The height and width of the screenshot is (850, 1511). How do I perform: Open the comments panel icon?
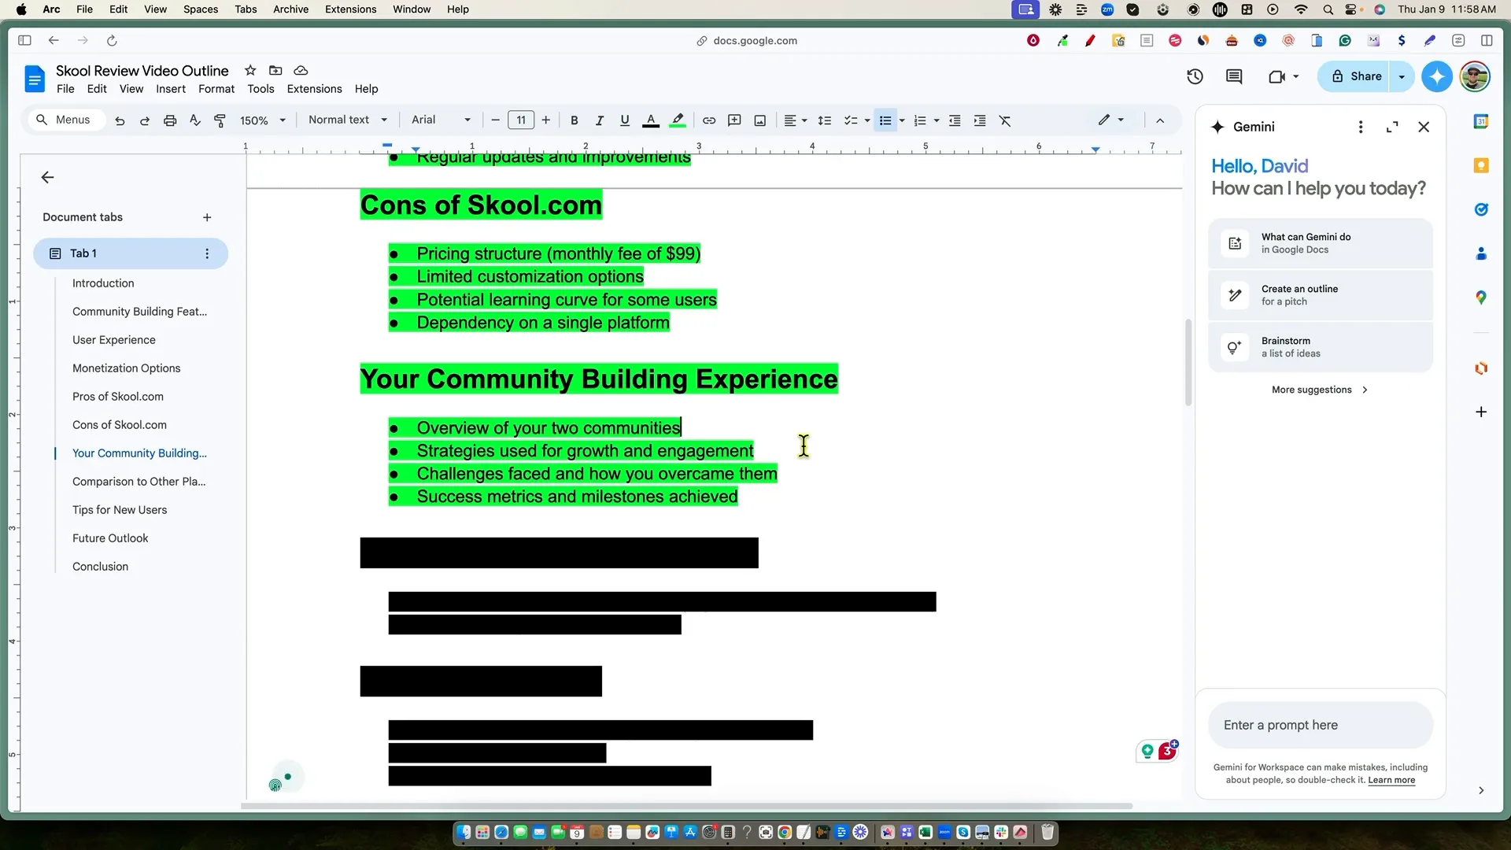[x=1234, y=76]
